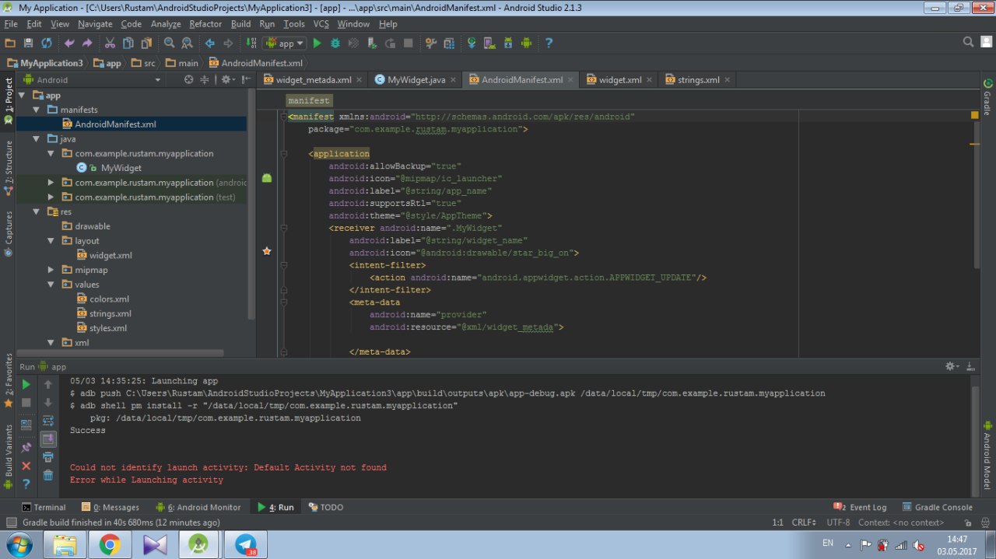Expand the mipmap folder in project tree
This screenshot has height=559, width=996.
51,270
